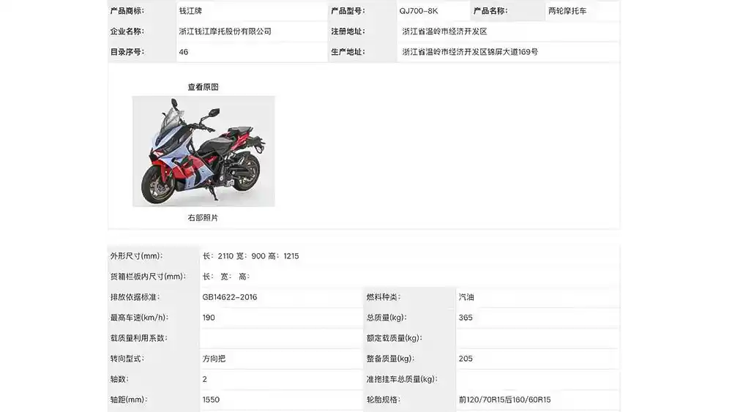Click the 注册地址 label

pyautogui.click(x=348, y=31)
